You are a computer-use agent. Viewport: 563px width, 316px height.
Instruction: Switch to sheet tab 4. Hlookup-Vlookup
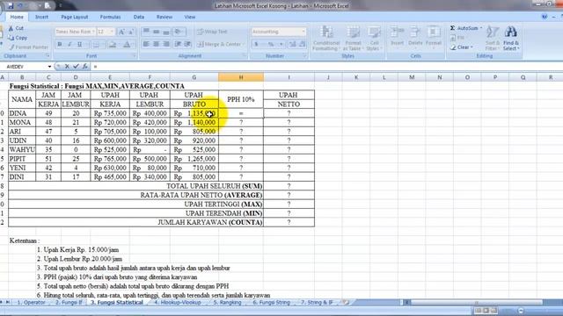click(x=178, y=302)
